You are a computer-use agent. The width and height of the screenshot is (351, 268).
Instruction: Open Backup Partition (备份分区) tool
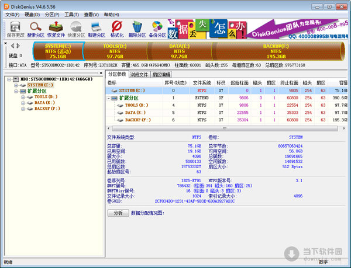[157, 29]
